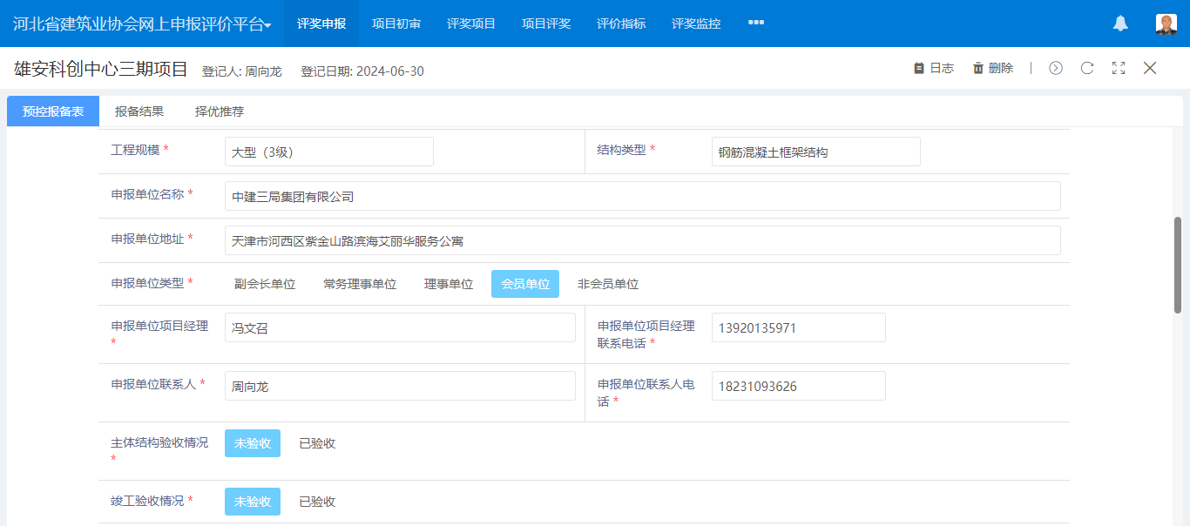Click the 申报单位地址 input field
1190x526 pixels.
coord(642,240)
